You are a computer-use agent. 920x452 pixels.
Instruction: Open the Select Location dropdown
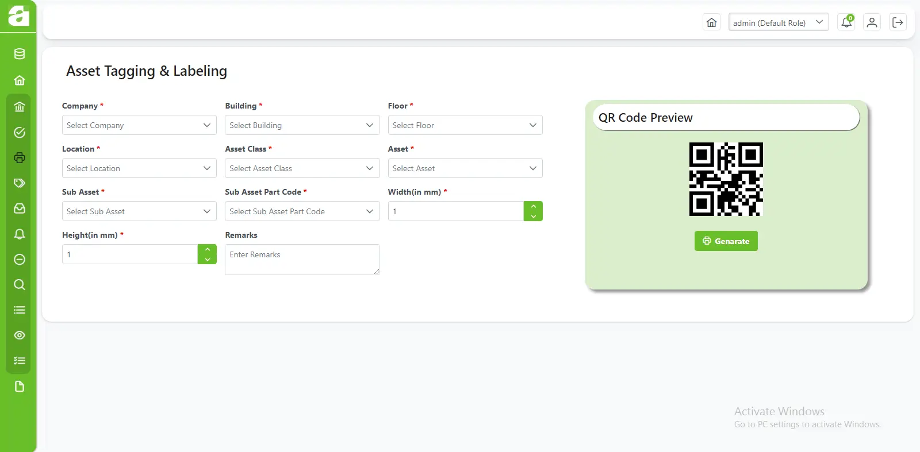pos(139,168)
